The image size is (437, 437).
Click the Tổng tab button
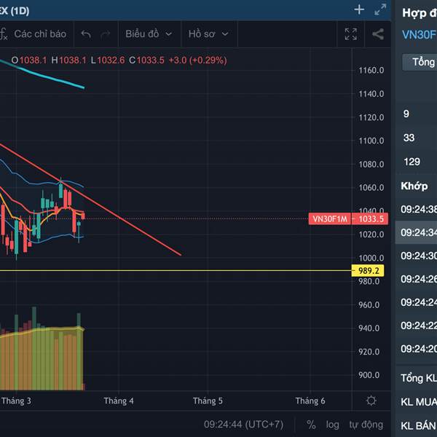(420, 62)
